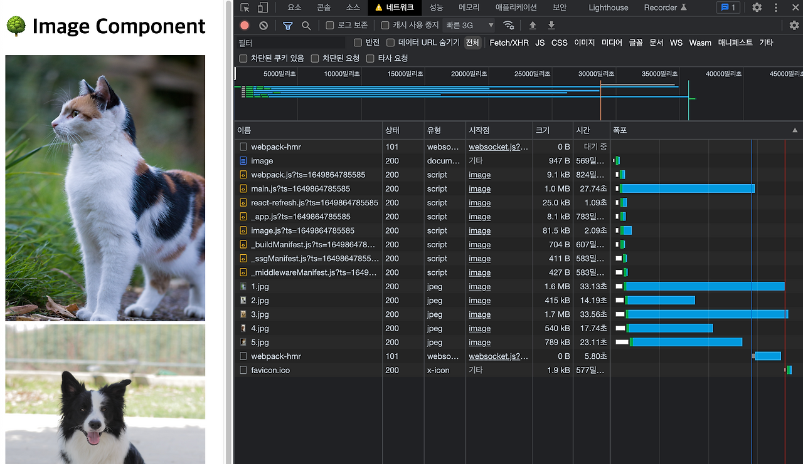This screenshot has width=803, height=464.
Task: Select the _app.js request name
Action: coord(300,217)
